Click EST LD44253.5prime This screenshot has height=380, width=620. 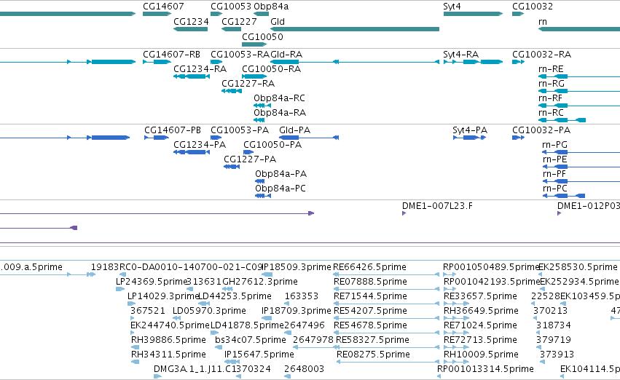point(235,296)
